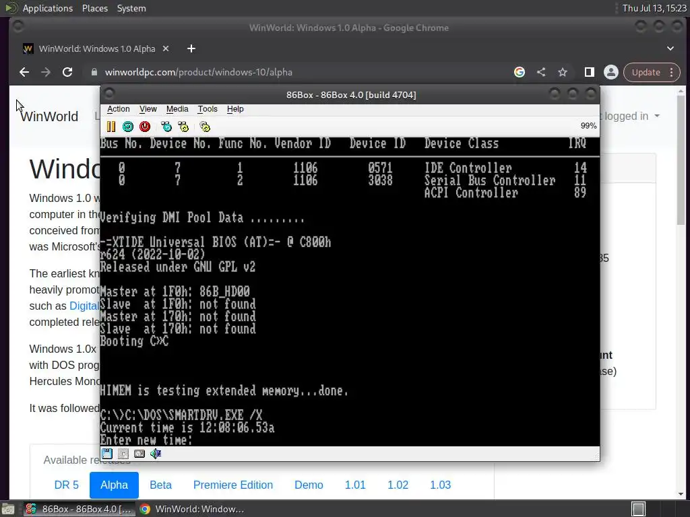The width and height of the screenshot is (690, 517).
Task: Reload the WinWorld page in Chrome
Action: [x=67, y=72]
